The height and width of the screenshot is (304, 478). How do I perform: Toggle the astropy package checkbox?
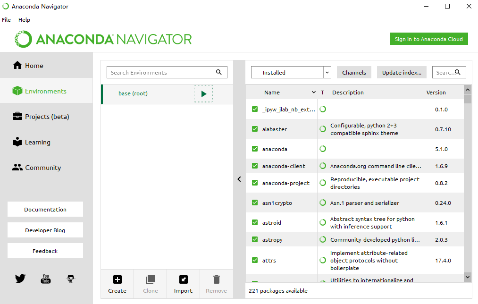coord(255,240)
